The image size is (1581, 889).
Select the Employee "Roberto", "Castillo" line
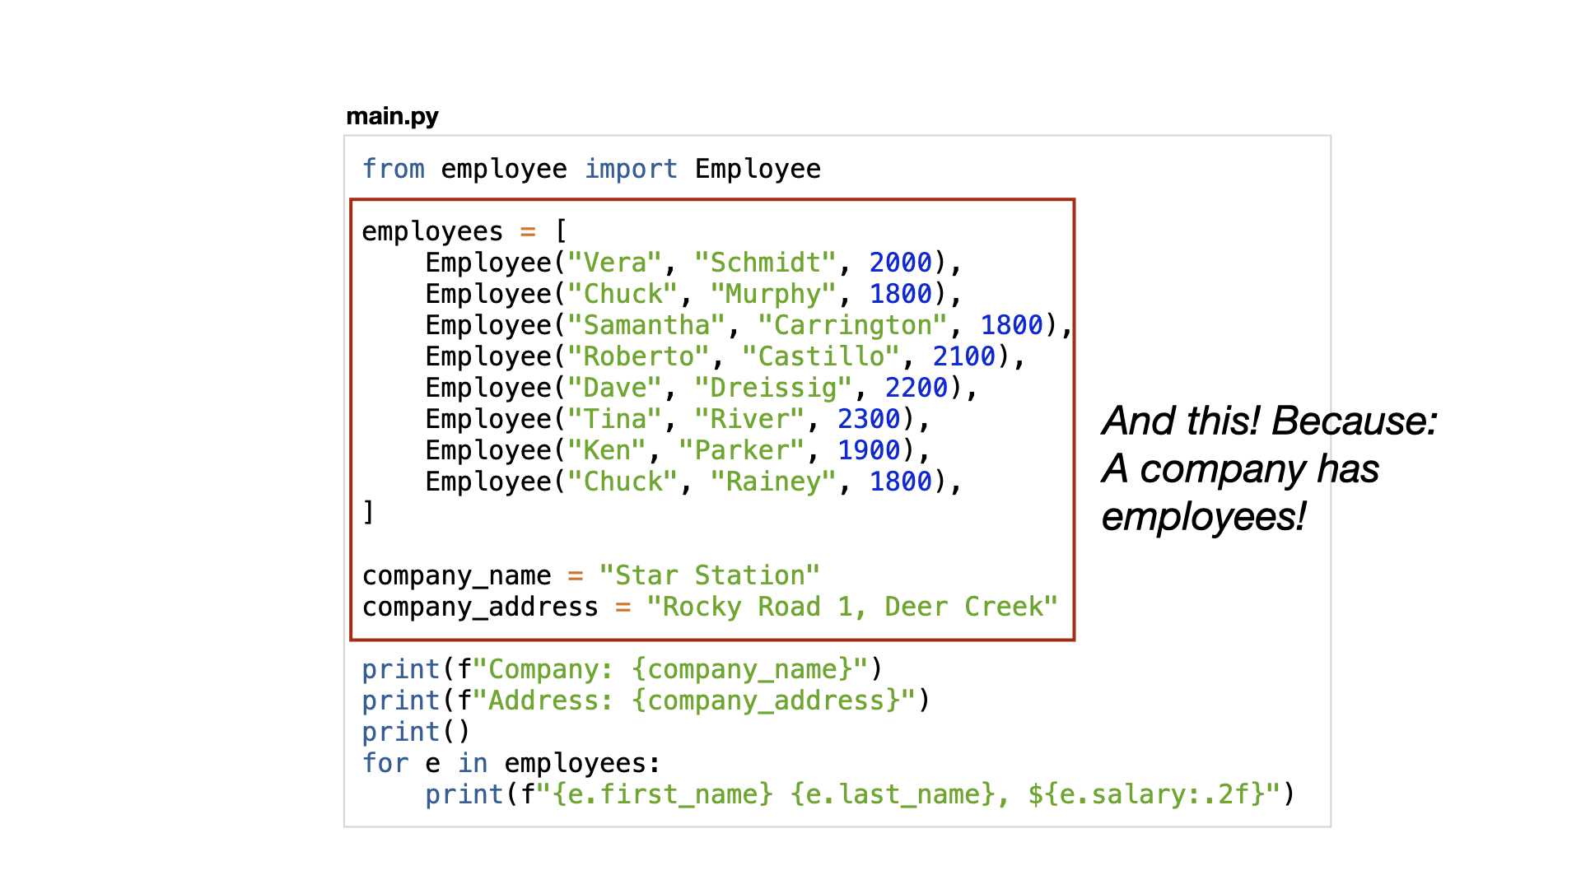[725, 356]
